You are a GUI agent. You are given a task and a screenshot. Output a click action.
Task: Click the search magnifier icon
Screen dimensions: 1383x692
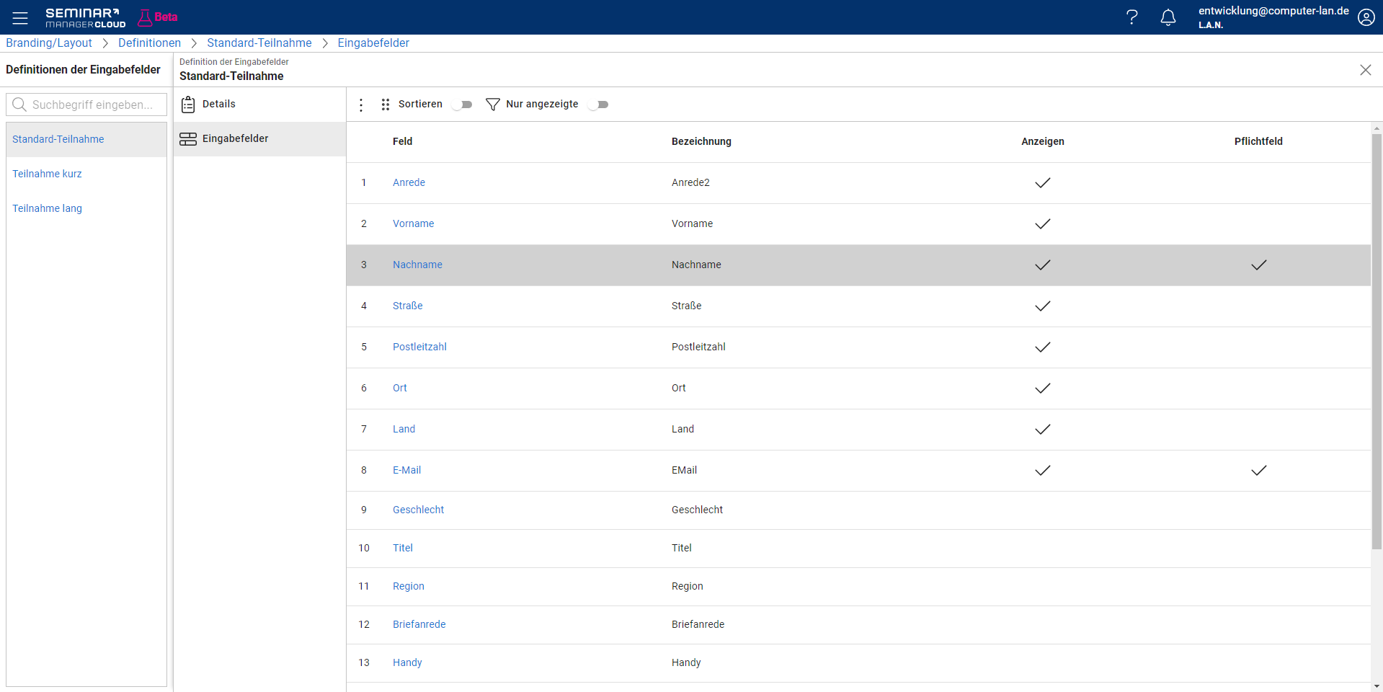[x=19, y=105]
